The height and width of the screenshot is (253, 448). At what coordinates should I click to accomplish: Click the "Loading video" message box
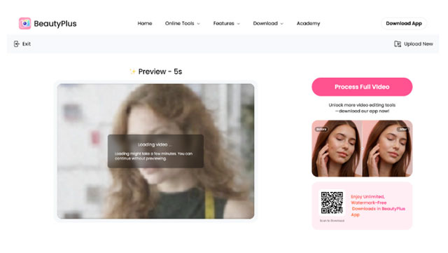point(155,151)
